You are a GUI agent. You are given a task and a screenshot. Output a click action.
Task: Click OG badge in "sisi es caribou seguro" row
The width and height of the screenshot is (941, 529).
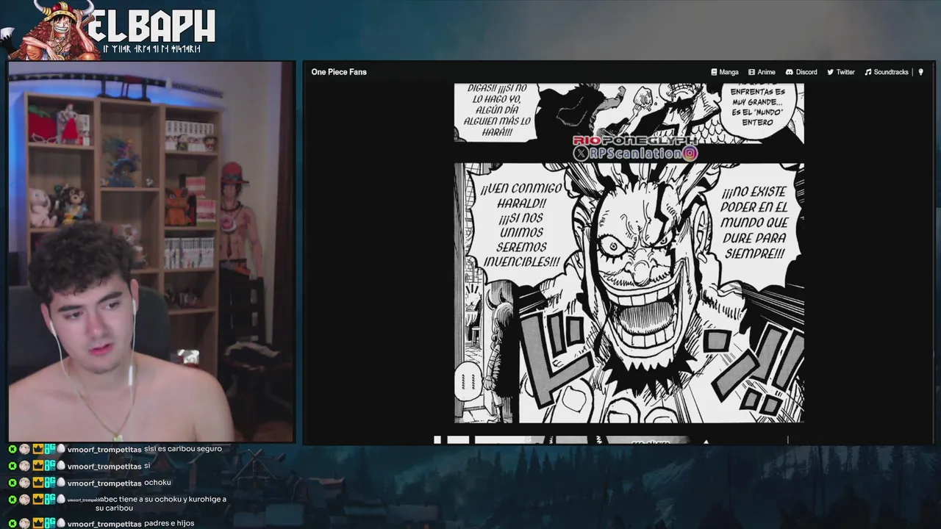(50, 449)
